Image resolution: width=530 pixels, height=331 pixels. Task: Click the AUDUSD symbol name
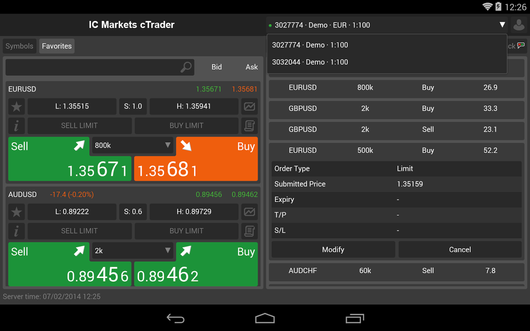[23, 195]
